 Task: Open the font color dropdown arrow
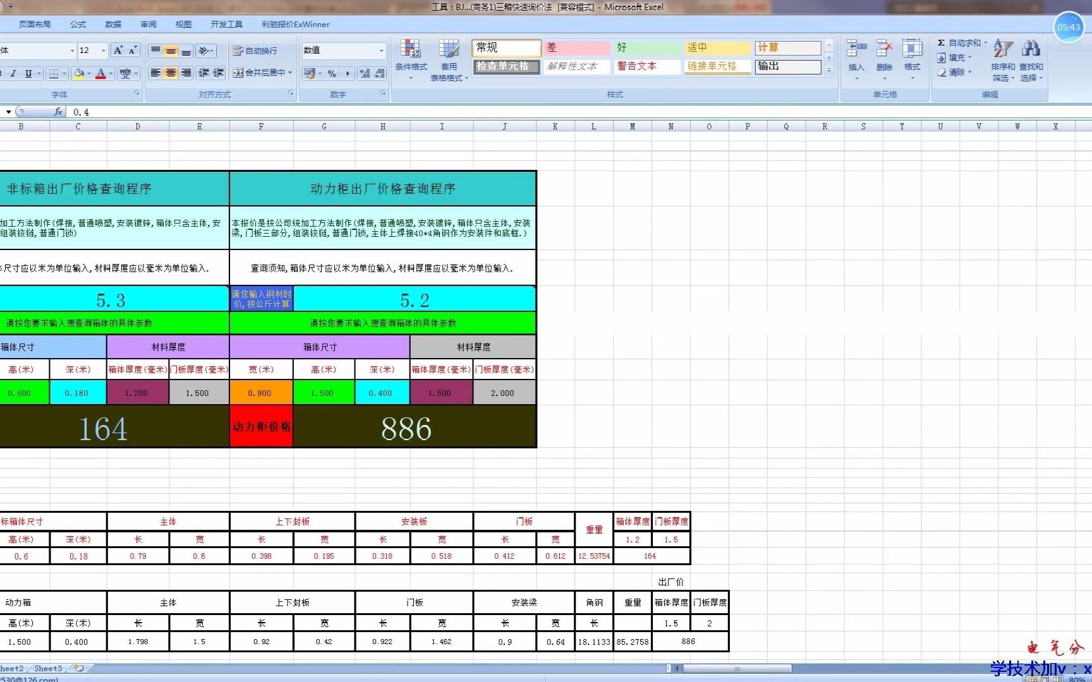pyautogui.click(x=111, y=73)
